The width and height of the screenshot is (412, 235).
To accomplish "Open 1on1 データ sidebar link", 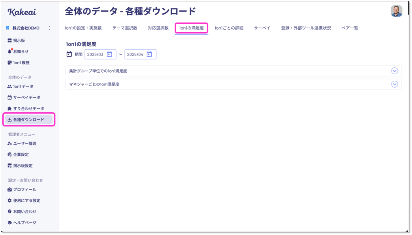I will click(23, 86).
